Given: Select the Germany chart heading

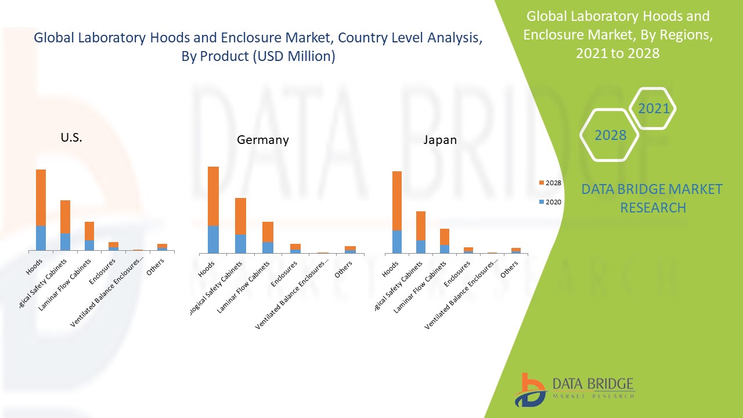Looking at the screenshot, I should point(262,140).
